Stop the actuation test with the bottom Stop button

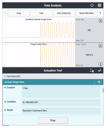coord(53,120)
